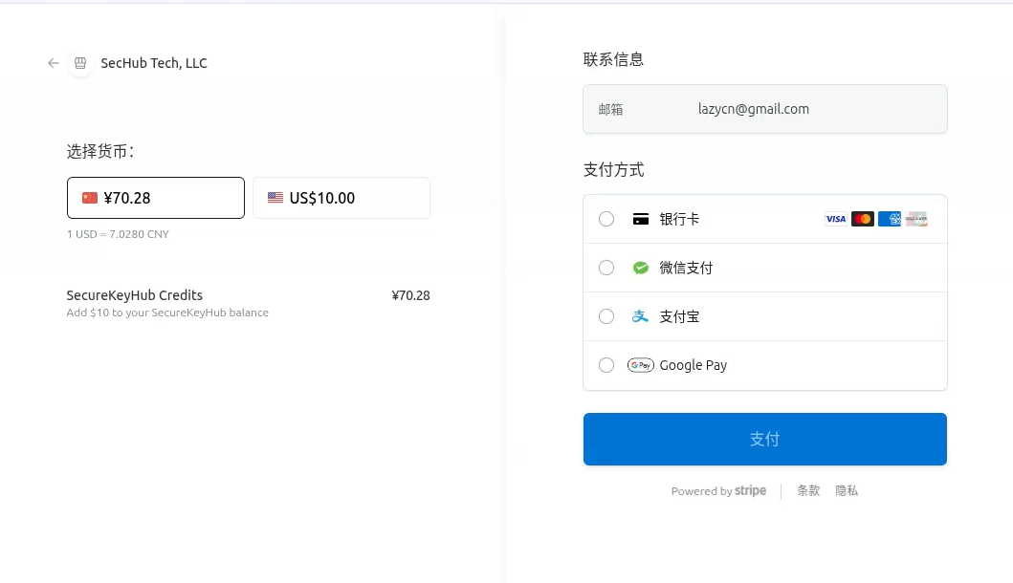Click the SecureKeyHub Credits item name
Viewport: 1013px width, 583px height.
[134, 295]
